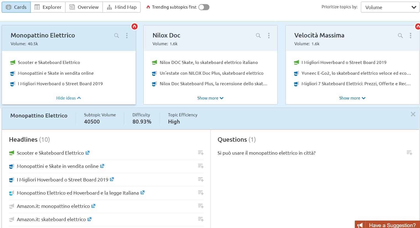The height and width of the screenshot is (228, 420).
Task: Click the Headlines (10) section heading
Action: [29, 140]
